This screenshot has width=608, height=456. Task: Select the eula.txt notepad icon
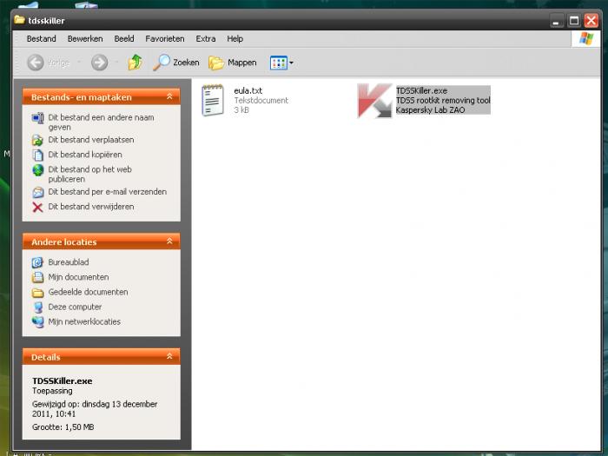[213, 101]
